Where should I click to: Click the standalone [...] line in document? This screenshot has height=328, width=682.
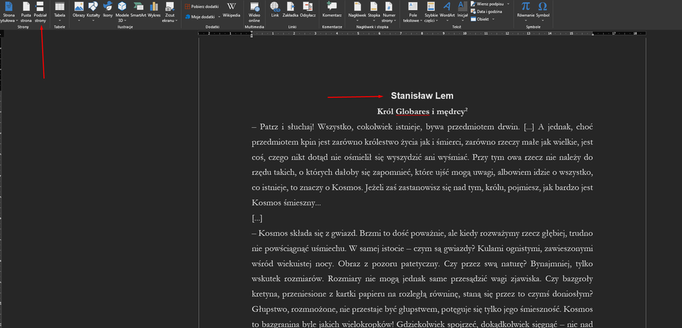256,218
